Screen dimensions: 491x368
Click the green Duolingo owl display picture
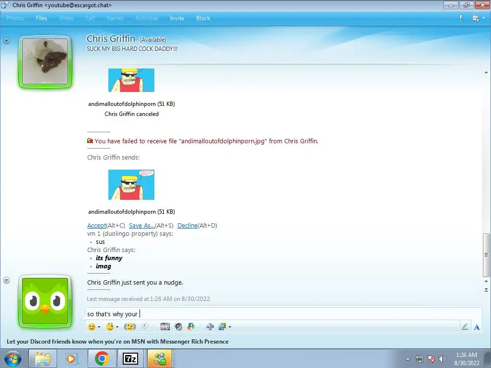(x=45, y=301)
